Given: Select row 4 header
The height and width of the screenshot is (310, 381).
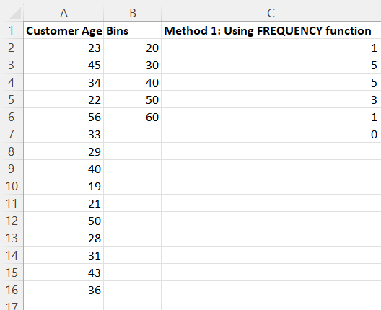Looking at the screenshot, I should [x=12, y=82].
